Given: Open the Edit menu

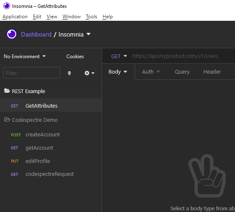Looking at the screenshot, I should tap(37, 17).
